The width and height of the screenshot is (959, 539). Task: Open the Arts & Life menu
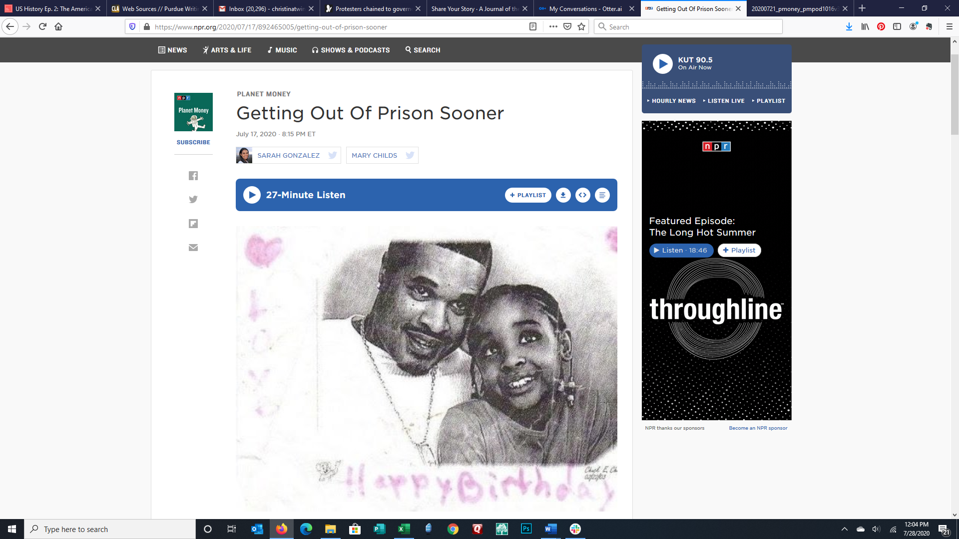227,50
